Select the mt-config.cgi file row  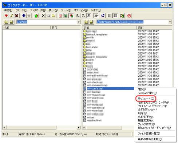pyautogui.click(x=109, y=88)
